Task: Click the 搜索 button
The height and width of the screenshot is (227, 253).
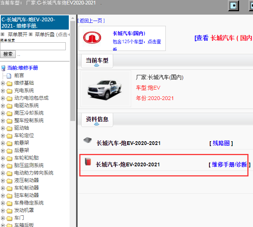Action: (8, 54)
